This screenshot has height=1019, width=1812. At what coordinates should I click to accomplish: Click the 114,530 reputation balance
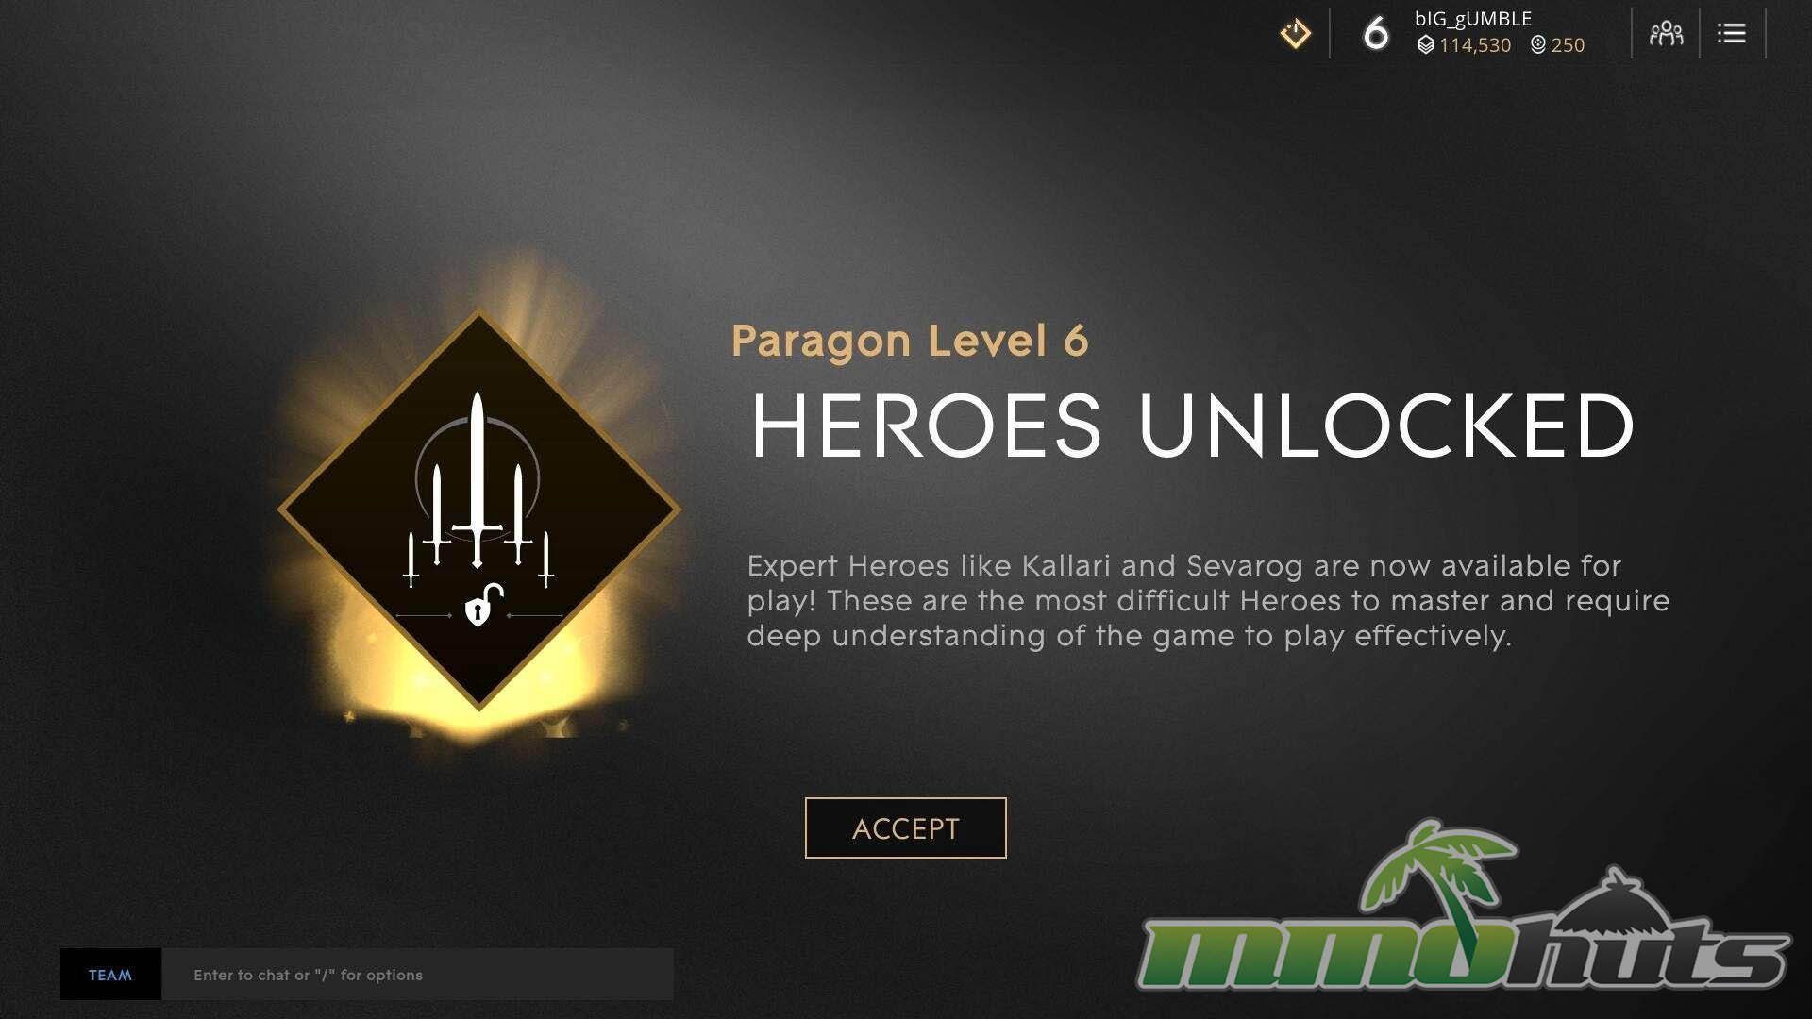[x=1475, y=45]
